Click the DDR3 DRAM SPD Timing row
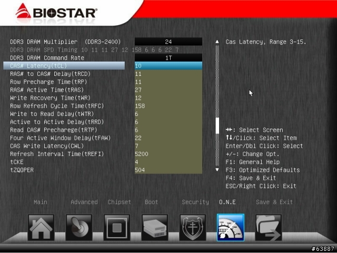This screenshot has height=253, width=337. pyautogui.click(x=94, y=50)
